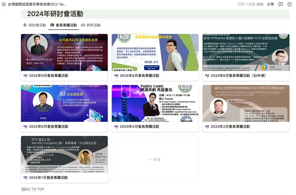Open the 2024年6月會員專屬活動（台中場）cover image
This screenshot has height=195, width=296.
(x=246, y=52)
